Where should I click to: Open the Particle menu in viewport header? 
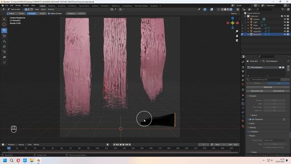pyautogui.click(x=51, y=9)
